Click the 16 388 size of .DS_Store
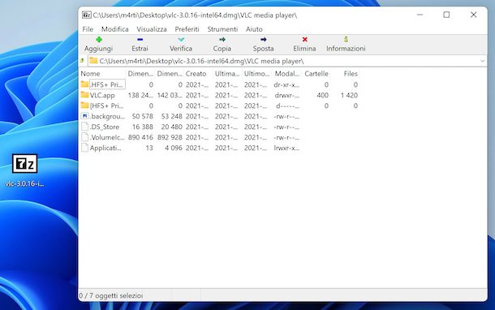Screen dimensions: 495x310 142,127
